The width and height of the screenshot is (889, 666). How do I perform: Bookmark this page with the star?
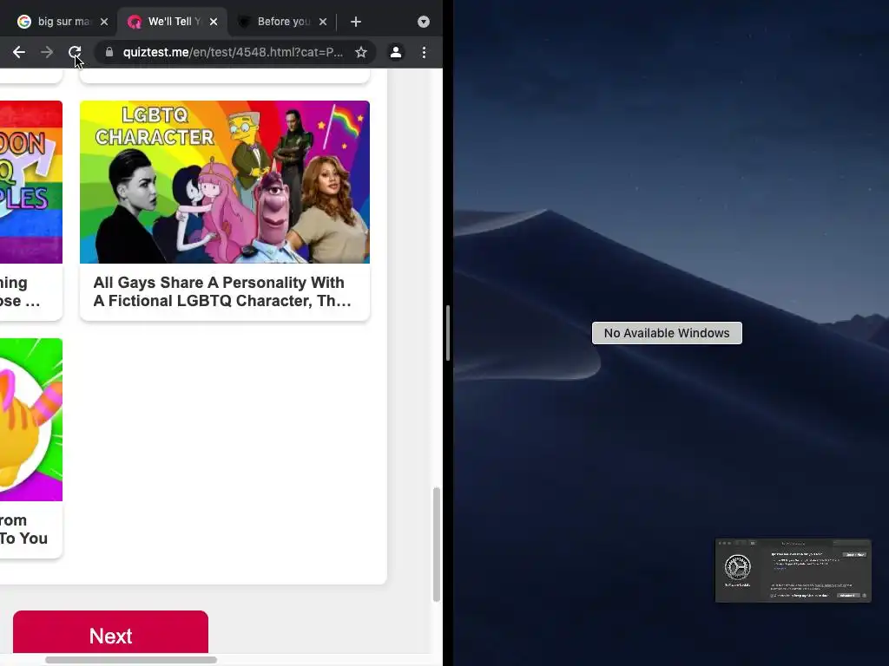pos(361,53)
